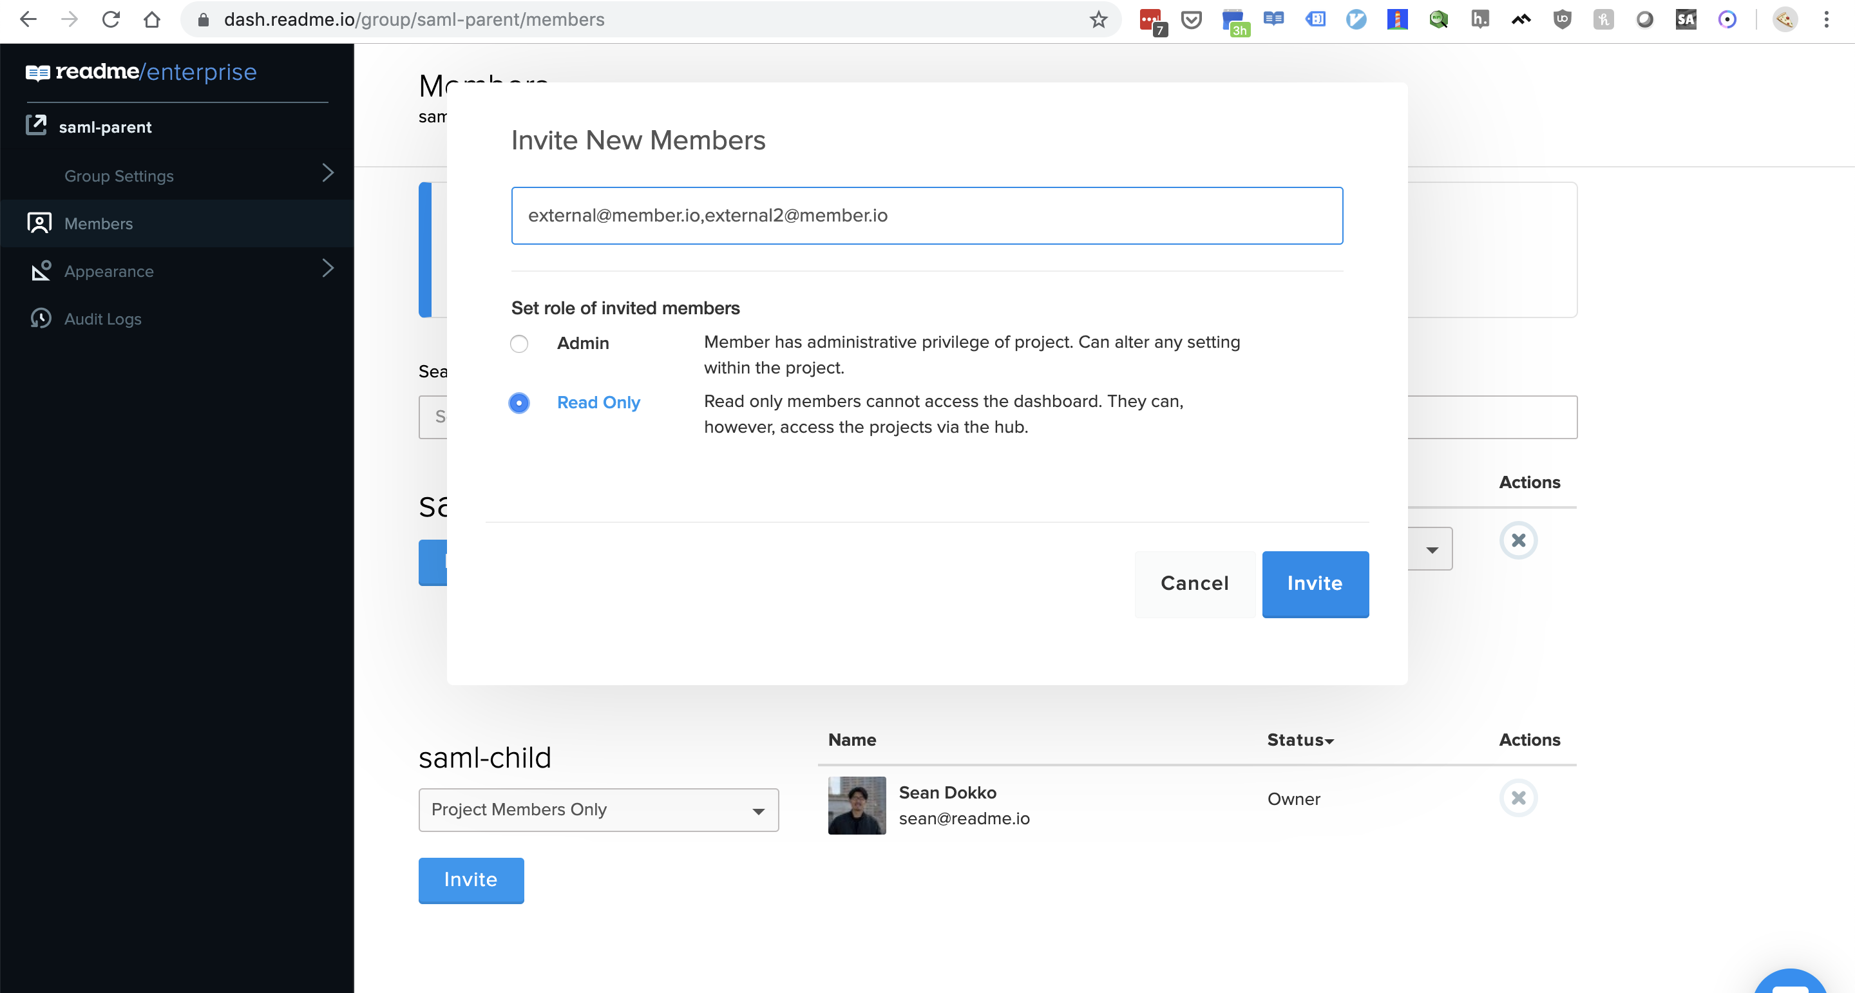Click the Audit Logs clock icon
This screenshot has height=993, width=1855.
coord(41,318)
